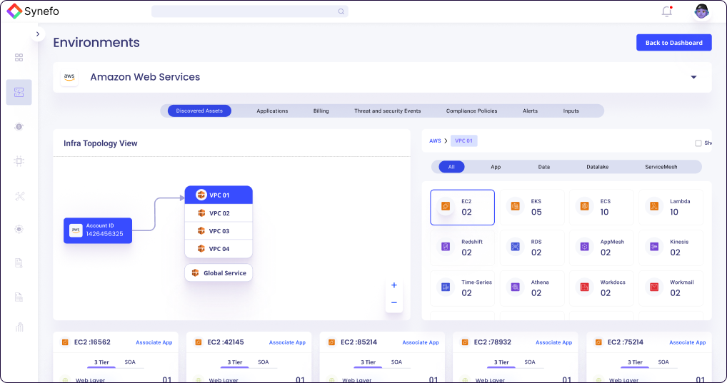The height and width of the screenshot is (383, 727).
Task: Click the AWS logo beside Amazon Web Services
Action: coord(69,77)
